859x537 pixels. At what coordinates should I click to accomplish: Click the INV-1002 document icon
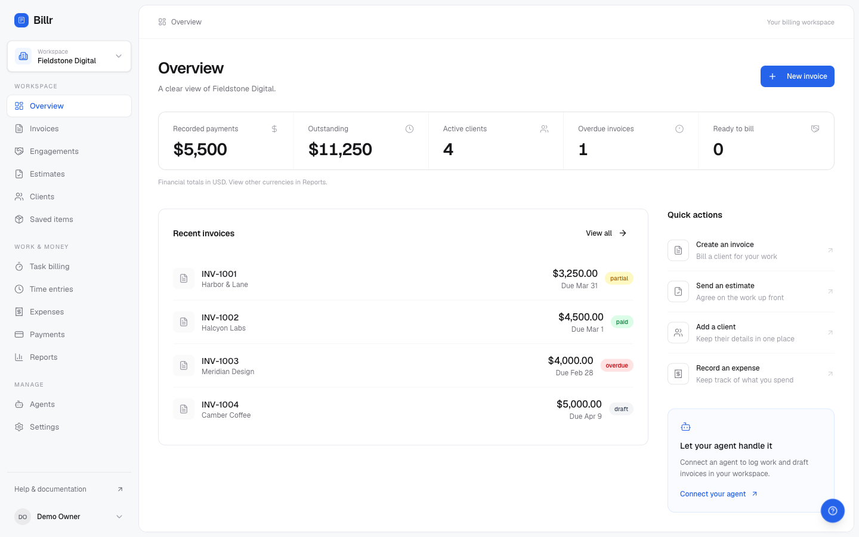click(184, 322)
